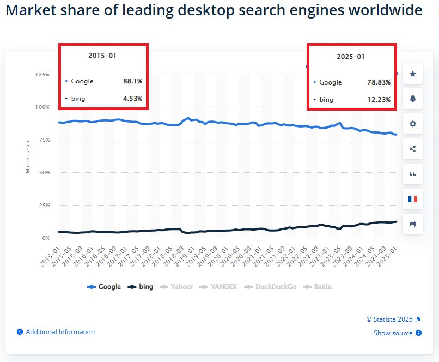The image size is (439, 362).
Task: Switch language via French flag icon
Action: [x=413, y=199]
